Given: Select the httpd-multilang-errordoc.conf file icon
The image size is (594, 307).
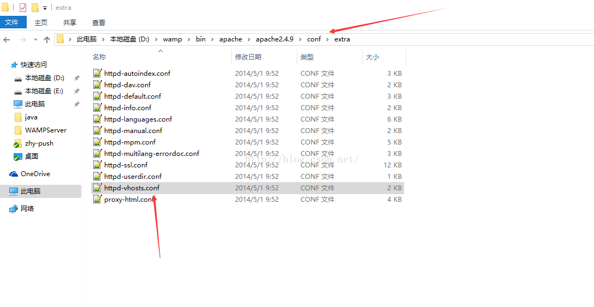Looking at the screenshot, I should [x=98, y=153].
